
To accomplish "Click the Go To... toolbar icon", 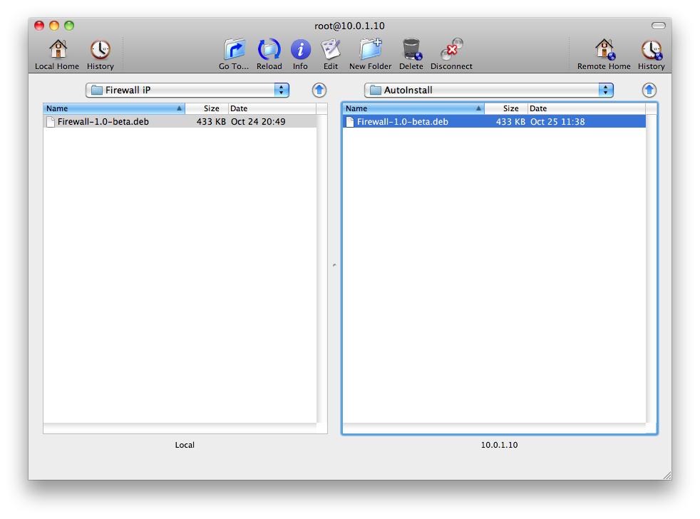I will click(x=234, y=50).
